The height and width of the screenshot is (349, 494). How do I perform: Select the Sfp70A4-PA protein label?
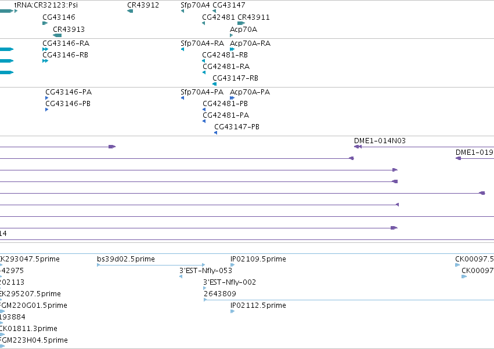(x=202, y=92)
